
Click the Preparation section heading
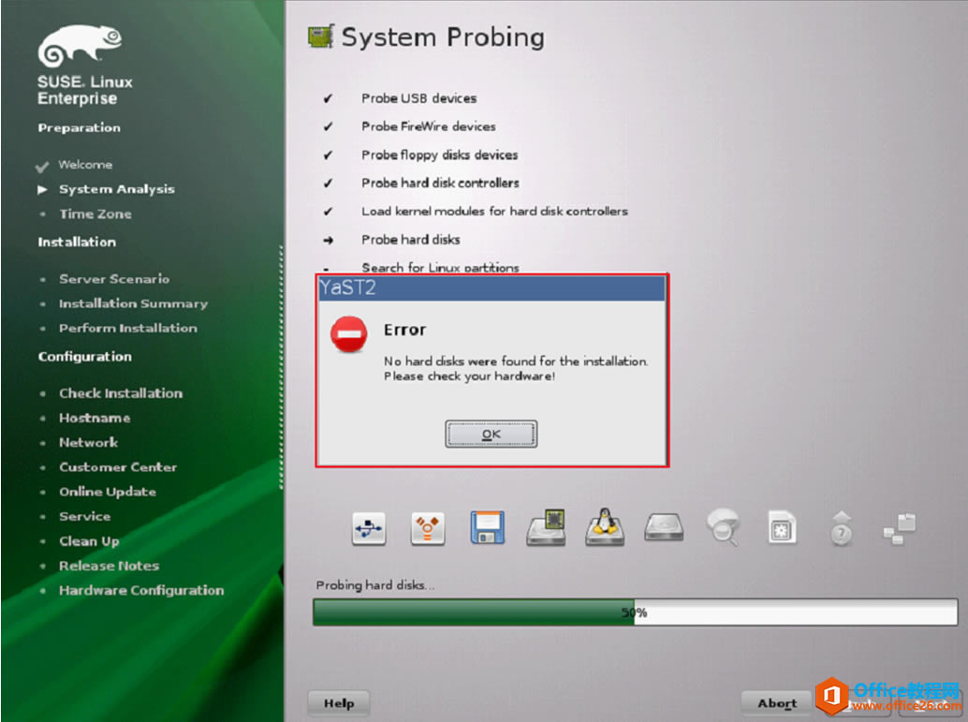[x=79, y=128]
